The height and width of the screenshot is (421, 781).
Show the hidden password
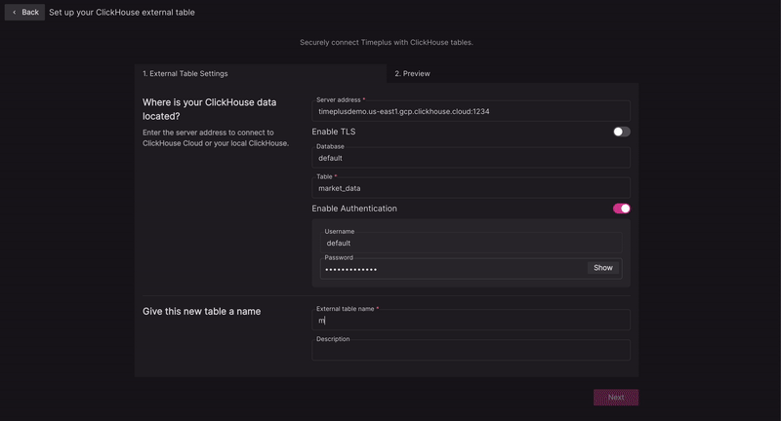(603, 268)
